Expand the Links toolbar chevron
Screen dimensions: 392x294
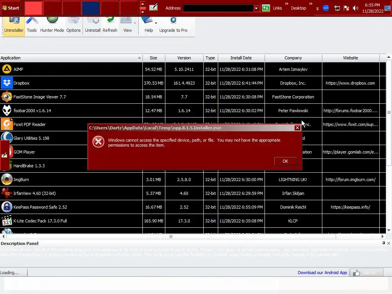pyautogui.click(x=286, y=4)
